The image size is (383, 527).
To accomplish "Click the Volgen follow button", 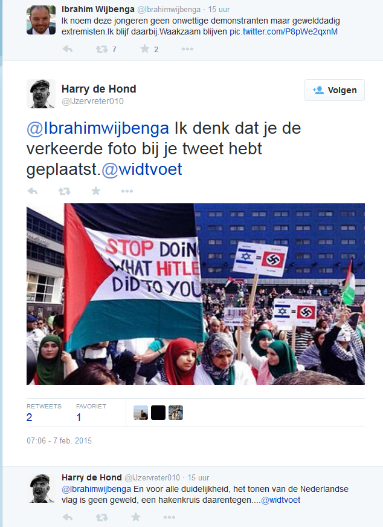I will [x=334, y=90].
